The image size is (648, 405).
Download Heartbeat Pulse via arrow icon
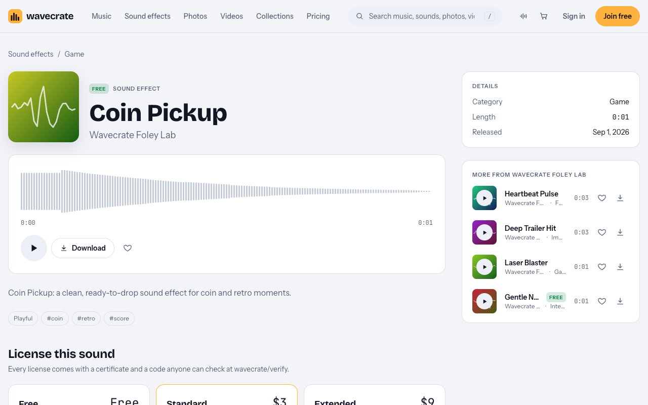click(620, 198)
